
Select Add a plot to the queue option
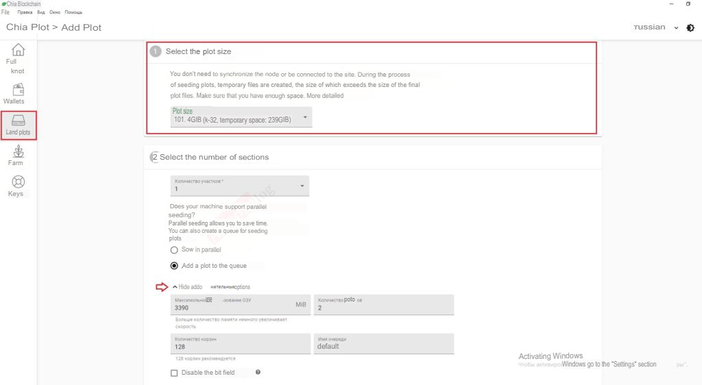click(x=174, y=266)
